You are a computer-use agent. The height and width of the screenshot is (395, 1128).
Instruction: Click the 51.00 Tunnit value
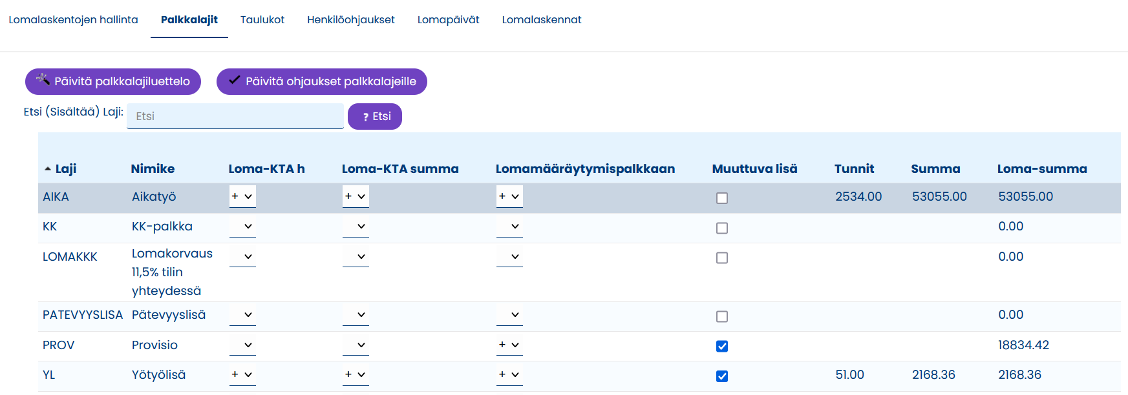click(849, 375)
